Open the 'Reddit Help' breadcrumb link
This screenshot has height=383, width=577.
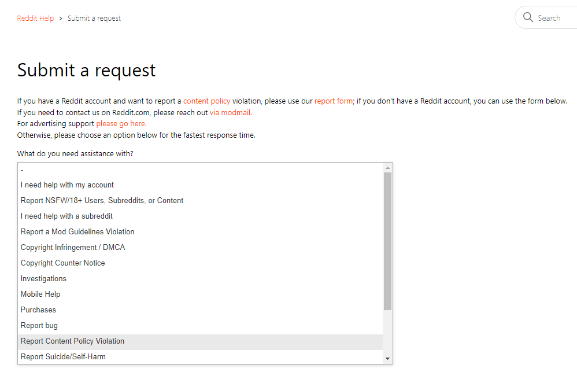[35, 19]
